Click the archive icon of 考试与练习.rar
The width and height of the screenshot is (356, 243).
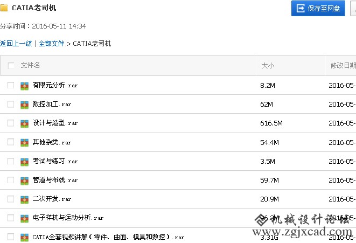click(25, 162)
